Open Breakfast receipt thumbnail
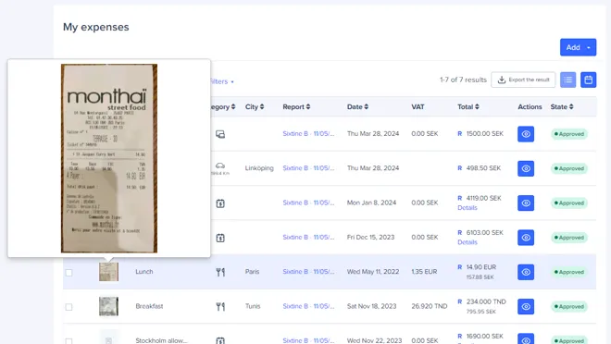This screenshot has width=611, height=344. [x=108, y=306]
